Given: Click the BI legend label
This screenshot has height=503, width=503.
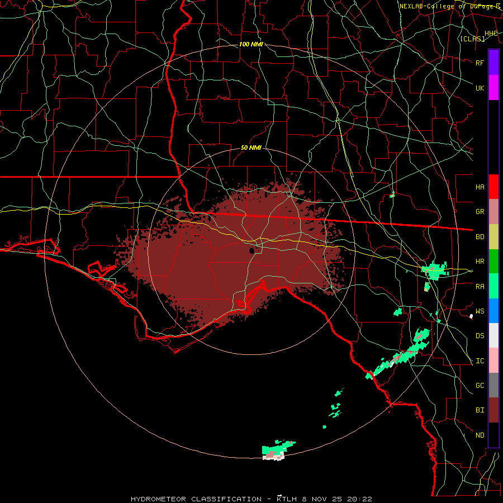Looking at the screenshot, I should (x=480, y=410).
